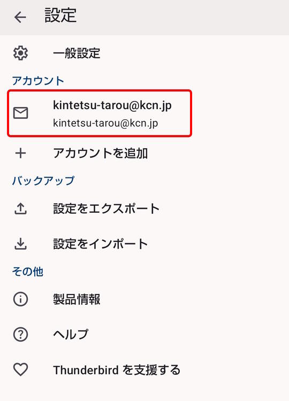
Task: Click the アカウント section header
Action: [38, 81]
